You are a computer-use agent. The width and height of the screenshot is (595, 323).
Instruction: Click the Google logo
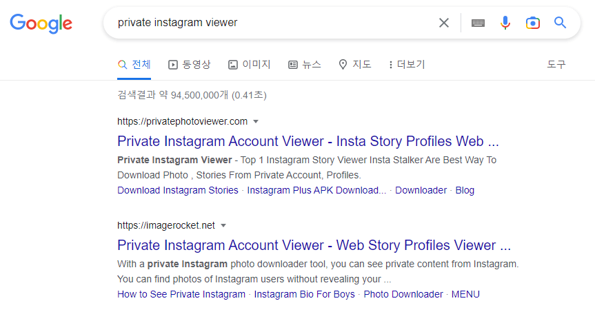click(41, 23)
